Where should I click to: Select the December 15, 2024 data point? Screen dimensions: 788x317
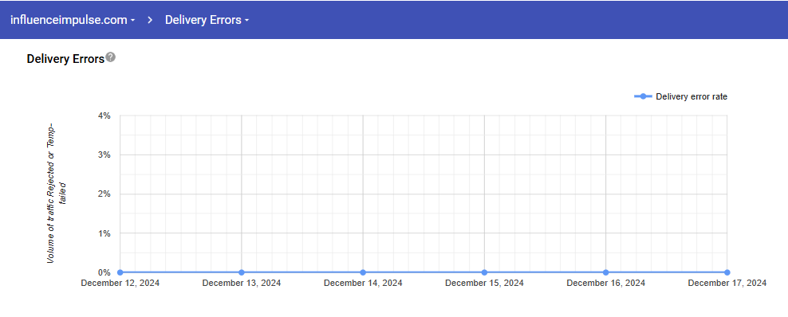point(484,272)
